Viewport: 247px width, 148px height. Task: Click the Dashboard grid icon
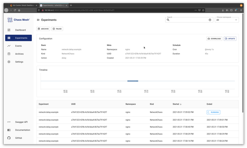(9, 30)
